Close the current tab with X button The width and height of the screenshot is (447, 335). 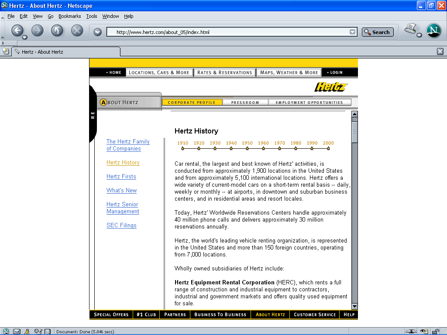(440, 51)
